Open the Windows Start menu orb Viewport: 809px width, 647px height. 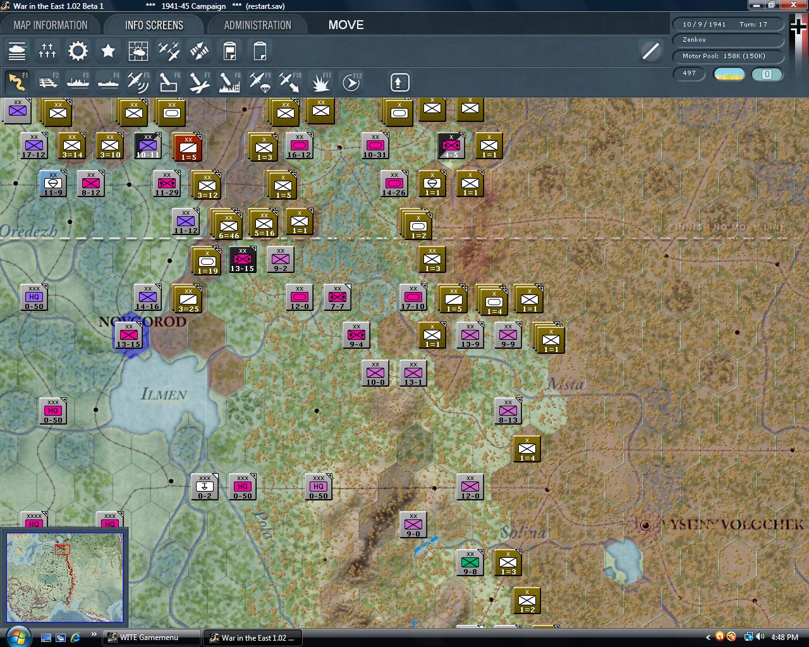click(17, 636)
